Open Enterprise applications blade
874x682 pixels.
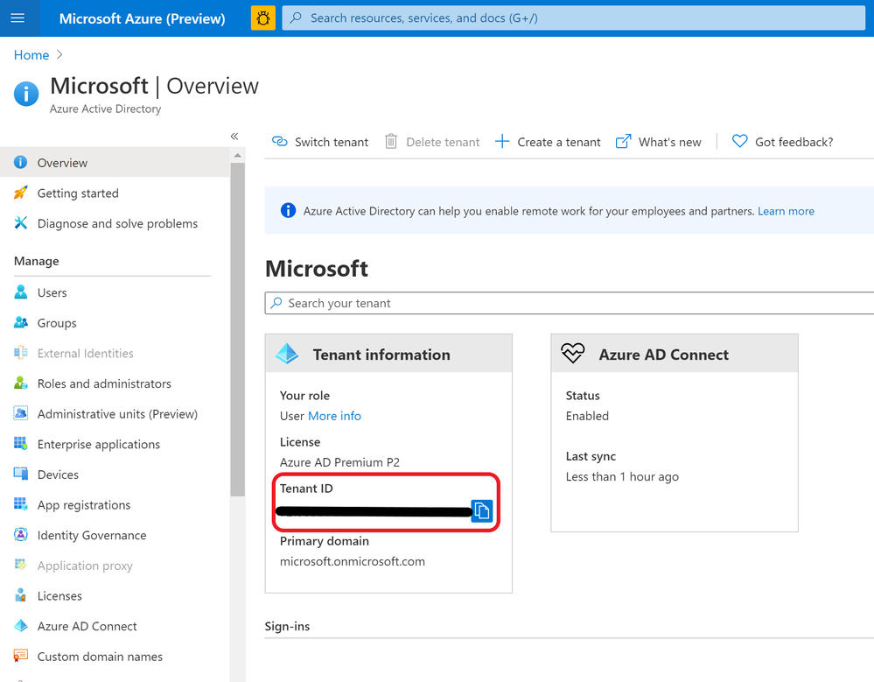pyautogui.click(x=98, y=444)
